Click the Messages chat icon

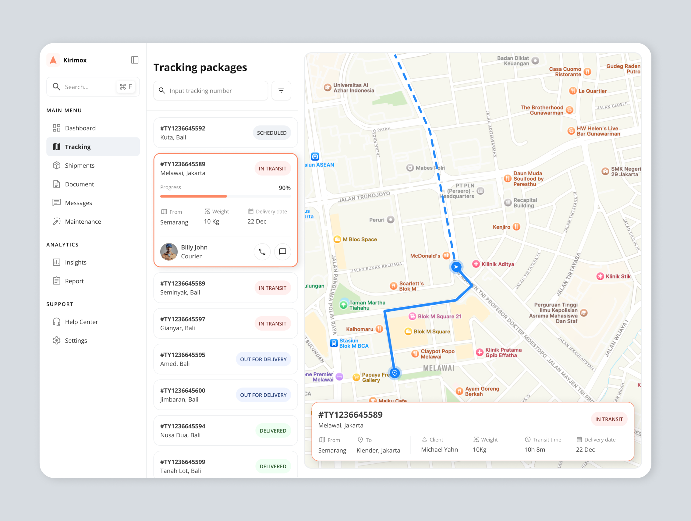[57, 203]
